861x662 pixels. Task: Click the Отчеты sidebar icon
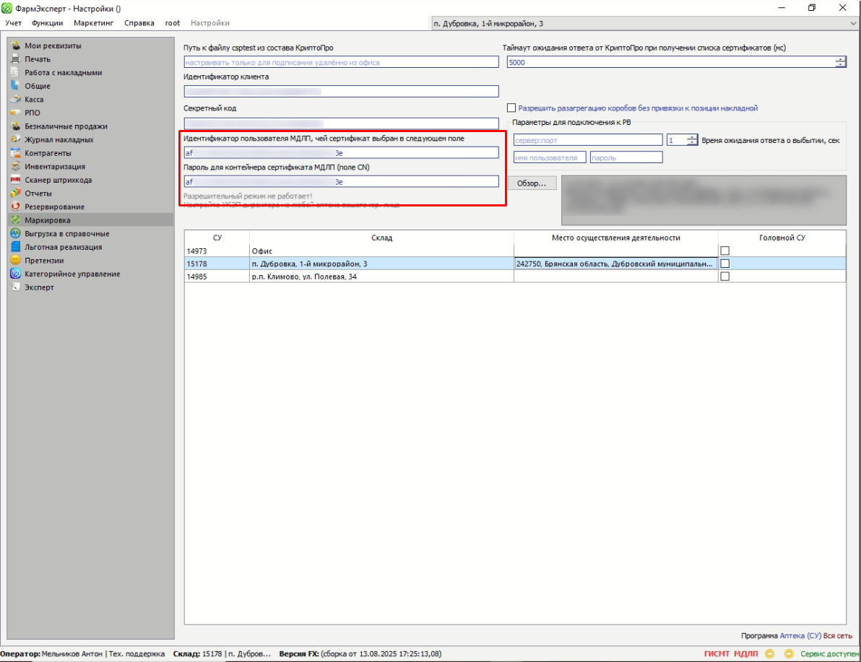[15, 193]
